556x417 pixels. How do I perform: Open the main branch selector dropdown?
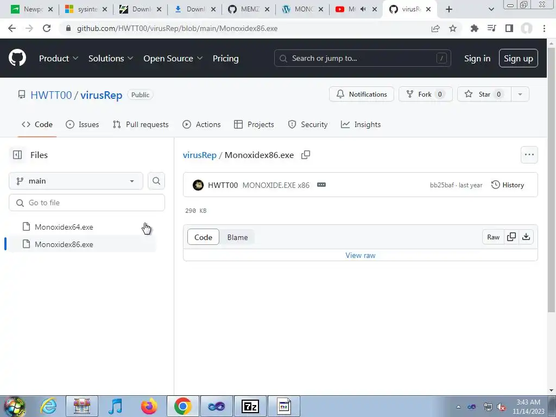pos(76,181)
